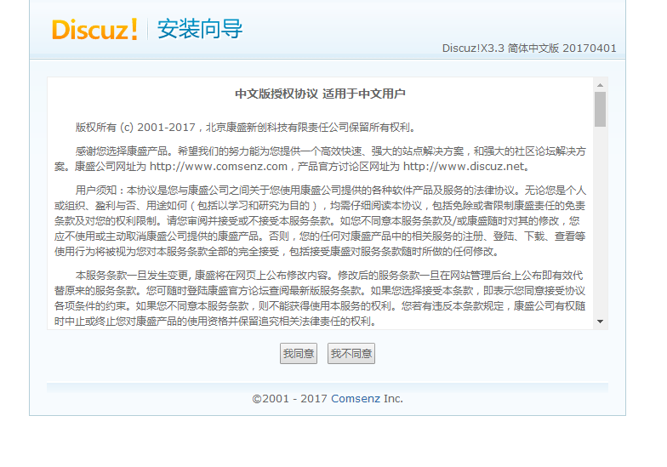This screenshot has width=667, height=467.
Task: Click the Discuz! logo
Action: (94, 29)
